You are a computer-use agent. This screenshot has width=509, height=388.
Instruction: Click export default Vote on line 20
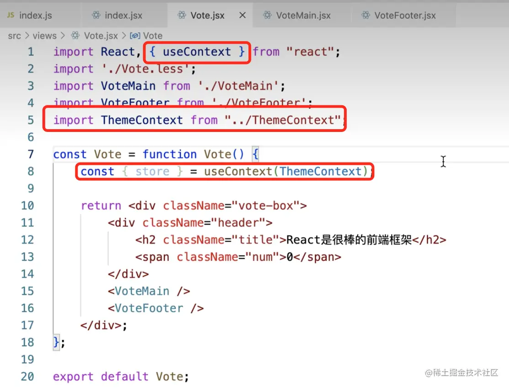click(121, 377)
